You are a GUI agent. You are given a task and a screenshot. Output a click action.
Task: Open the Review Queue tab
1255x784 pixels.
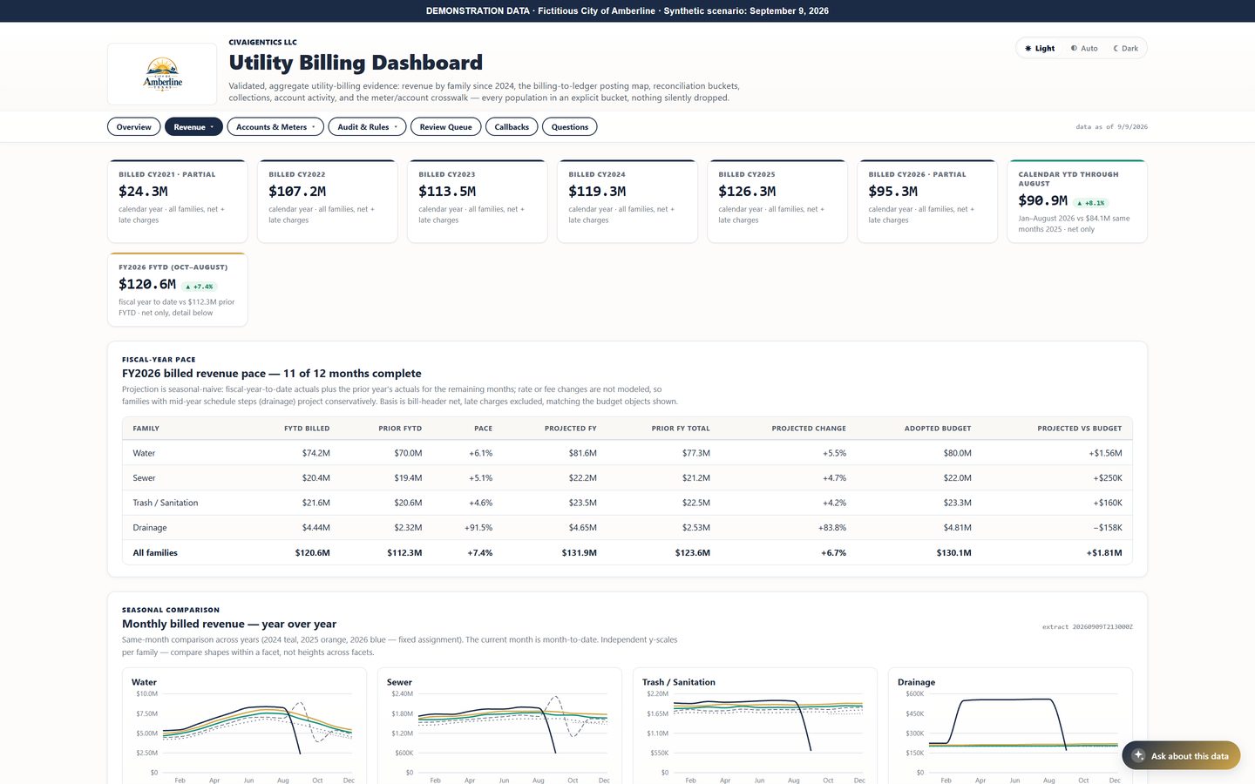445,127
